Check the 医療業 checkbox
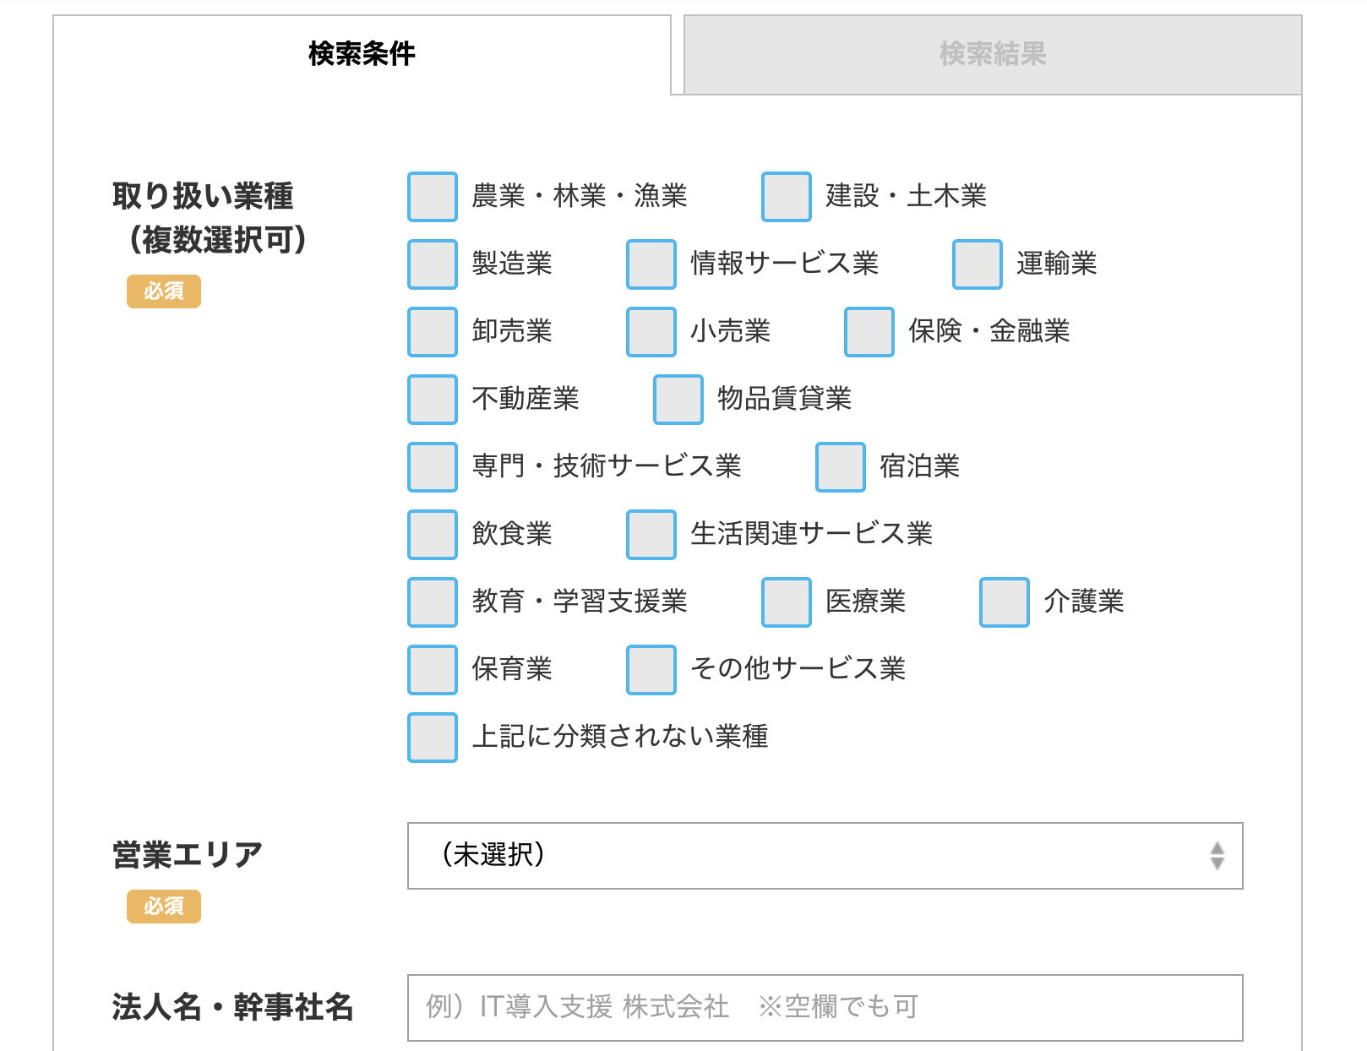The height and width of the screenshot is (1051, 1367). 787,602
